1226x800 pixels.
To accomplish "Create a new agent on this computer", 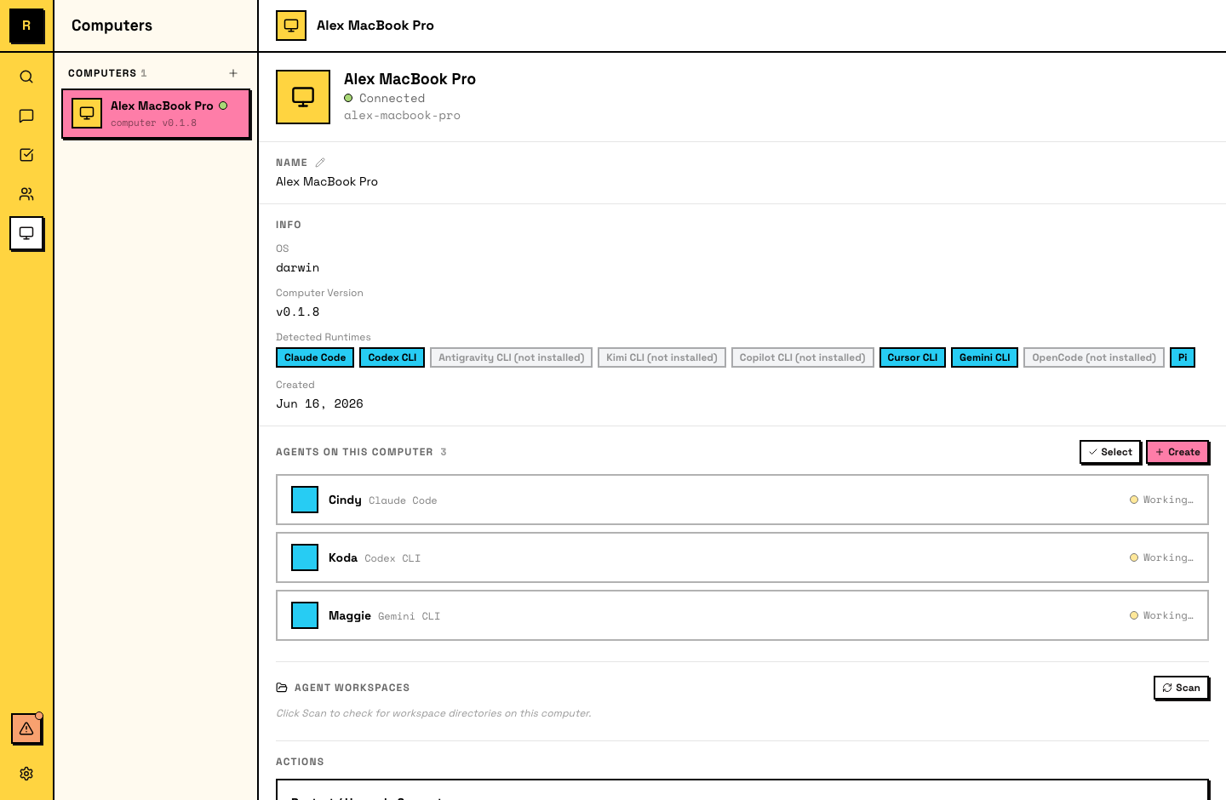I will 1177,452.
